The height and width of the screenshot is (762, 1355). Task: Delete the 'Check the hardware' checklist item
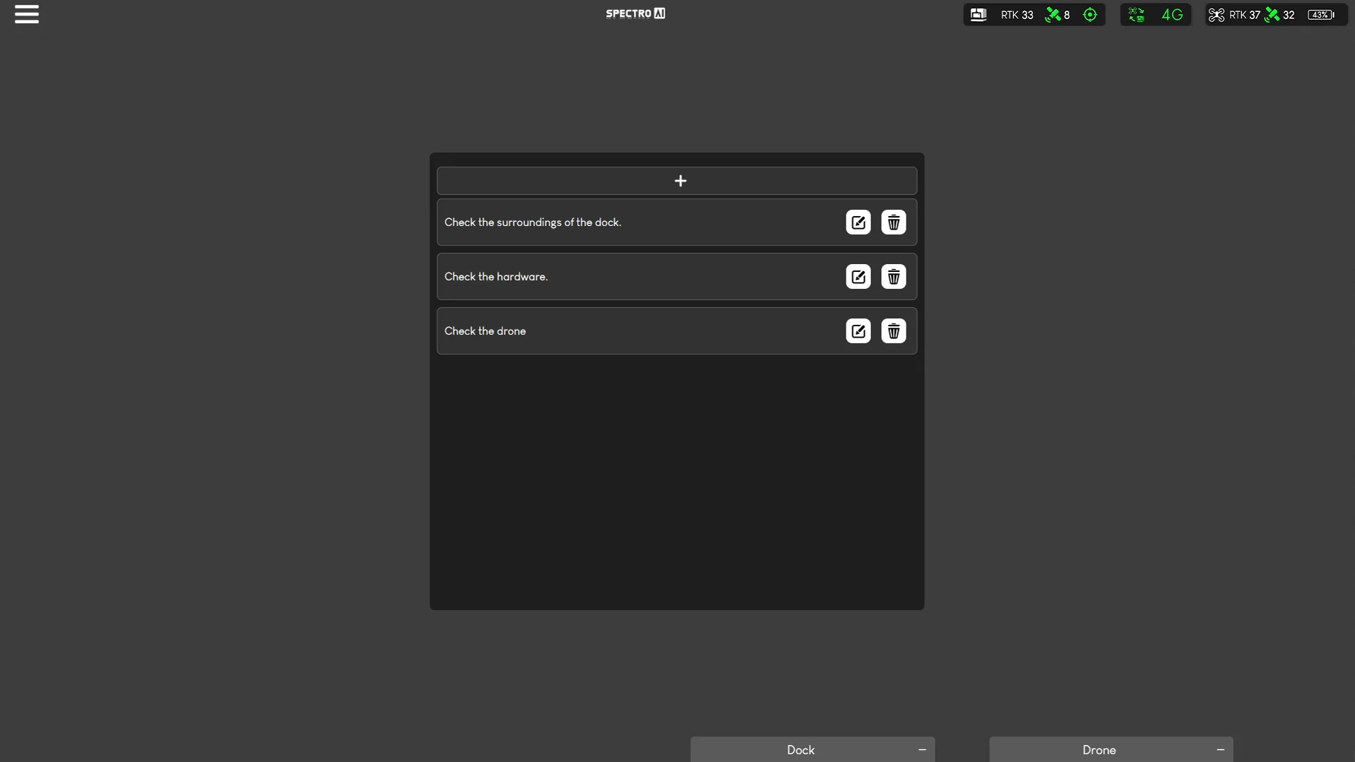pos(893,276)
